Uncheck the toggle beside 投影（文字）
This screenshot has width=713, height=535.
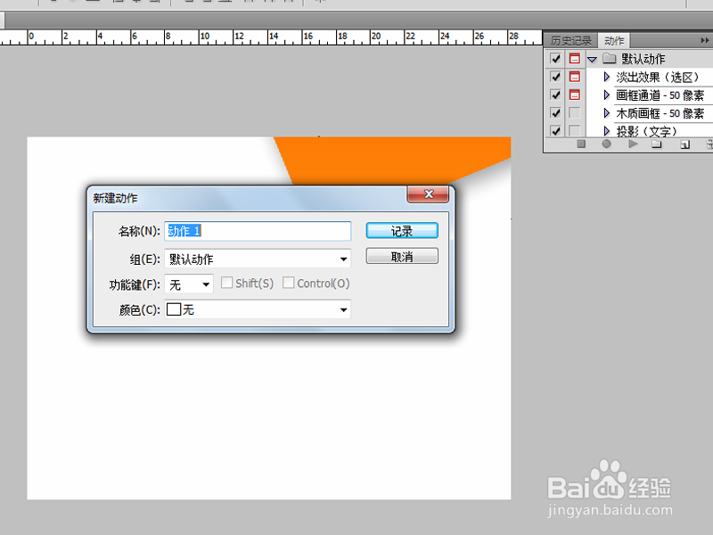tap(555, 130)
